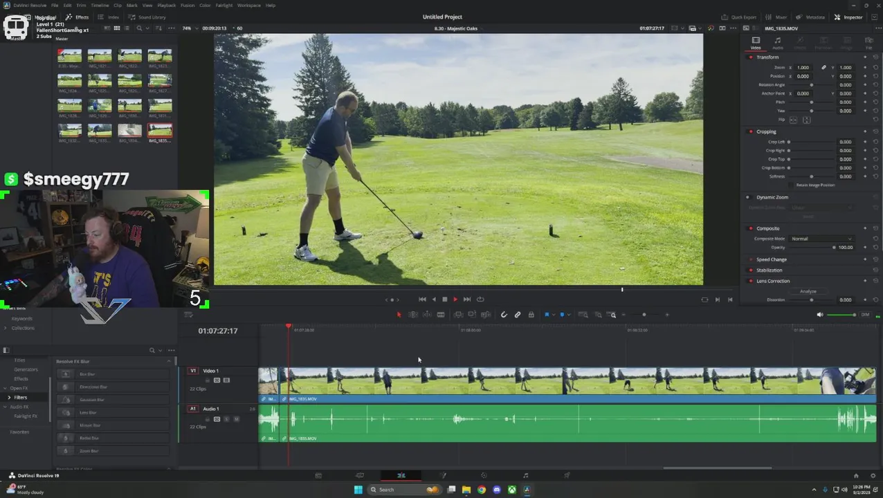The width and height of the screenshot is (883, 498).
Task: Expand the Dynamic Zoom section
Action: point(772,197)
